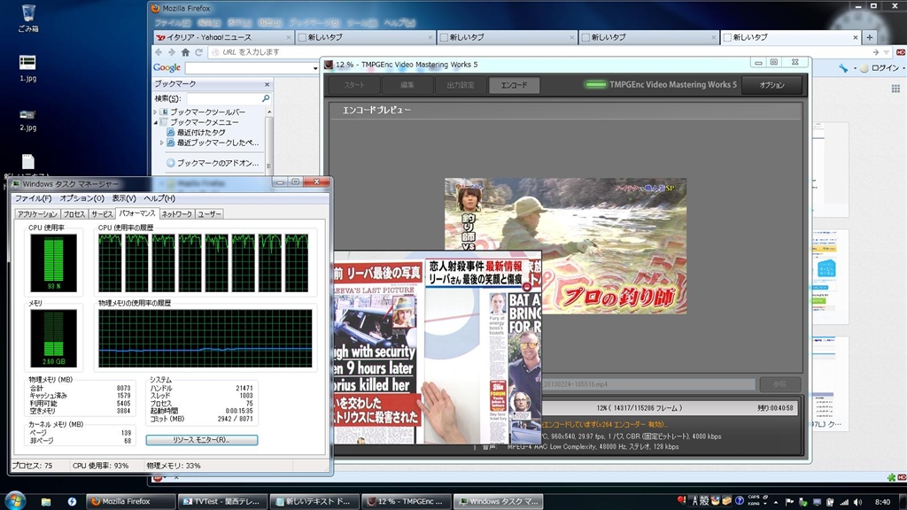This screenshot has height=510, width=907.
Task: Close the bookmarks sidebar panel
Action: [268, 83]
